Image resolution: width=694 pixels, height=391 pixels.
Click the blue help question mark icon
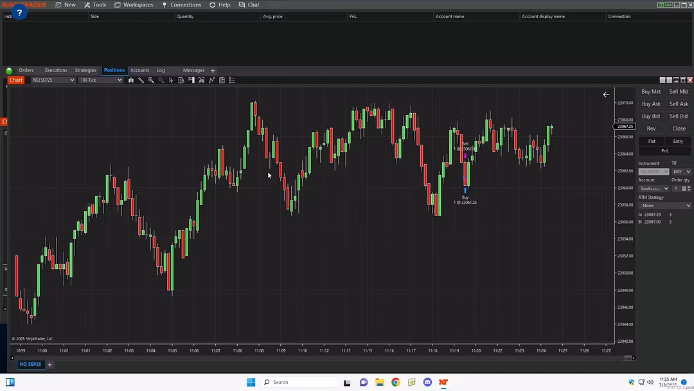[x=19, y=12]
